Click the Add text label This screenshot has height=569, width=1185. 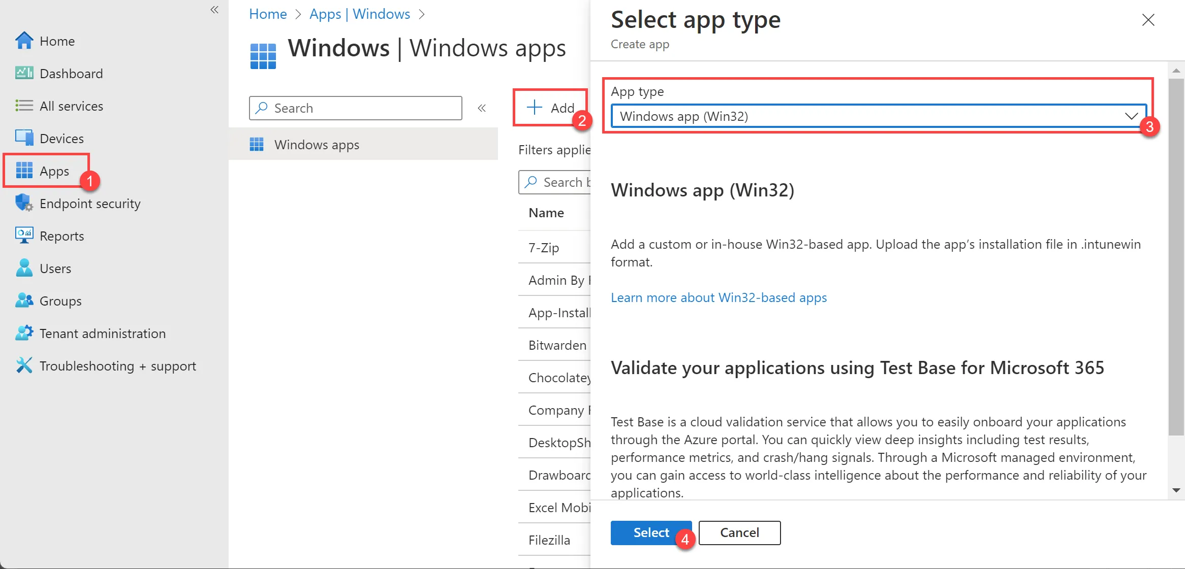tap(563, 108)
